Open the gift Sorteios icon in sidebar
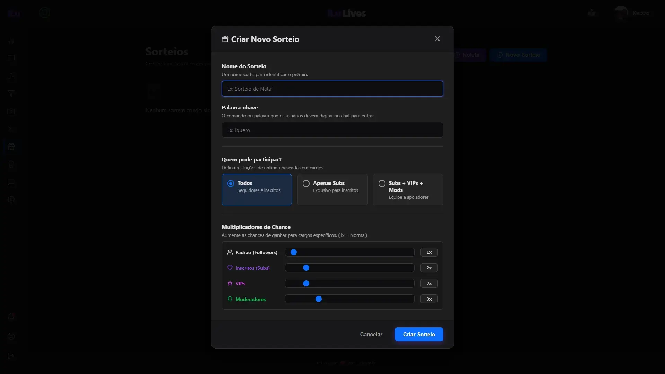The image size is (665, 374). (11, 146)
